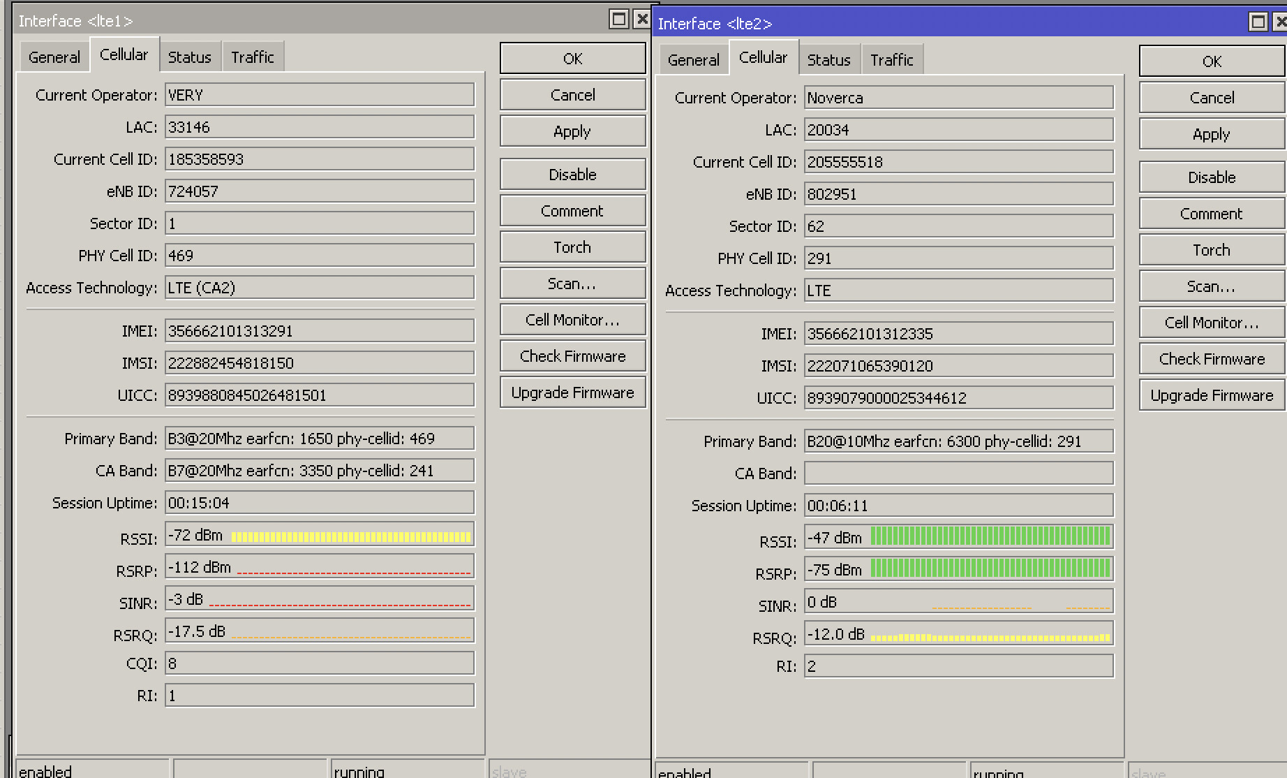Open the Traffic tab in lte2
This screenshot has height=778, width=1287.
click(892, 59)
